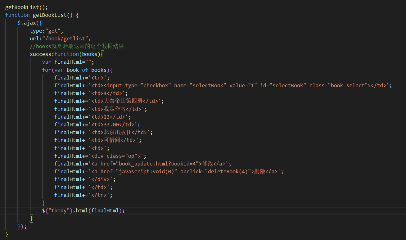Click the book_update.html?bookId=4 line

tap(143, 164)
